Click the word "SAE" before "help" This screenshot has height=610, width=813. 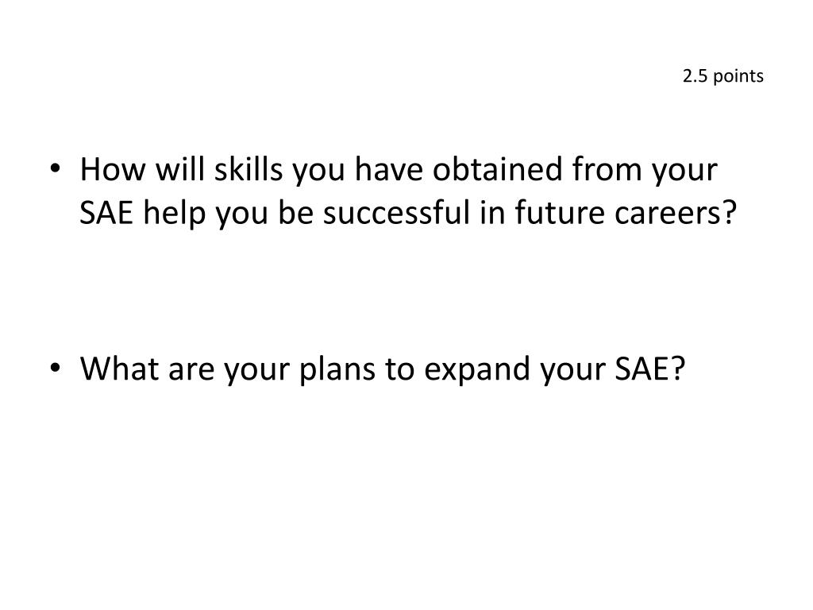coord(106,213)
